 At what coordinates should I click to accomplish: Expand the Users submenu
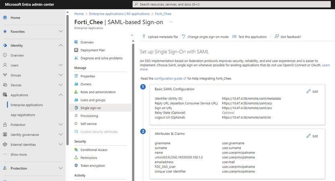[61, 65]
